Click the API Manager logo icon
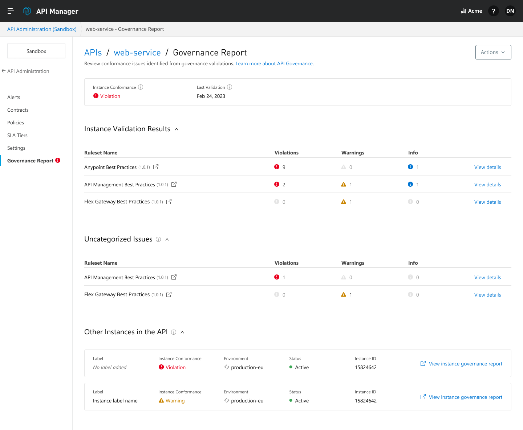 (x=27, y=11)
